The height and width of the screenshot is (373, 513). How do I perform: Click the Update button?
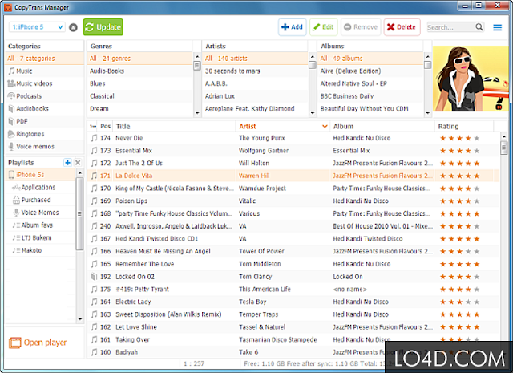103,27
